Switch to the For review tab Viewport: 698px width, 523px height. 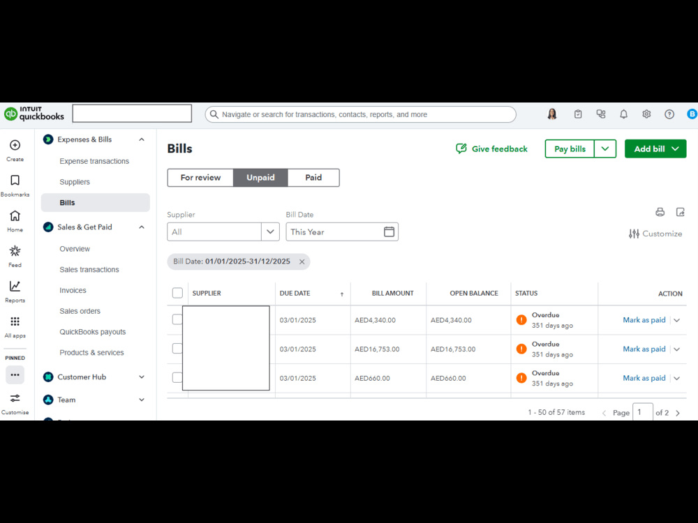click(200, 177)
